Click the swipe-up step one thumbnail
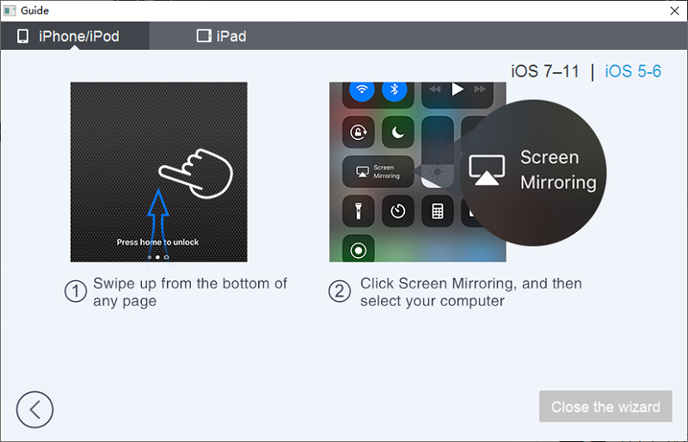Screen dimensions: 688x442 [158, 171]
